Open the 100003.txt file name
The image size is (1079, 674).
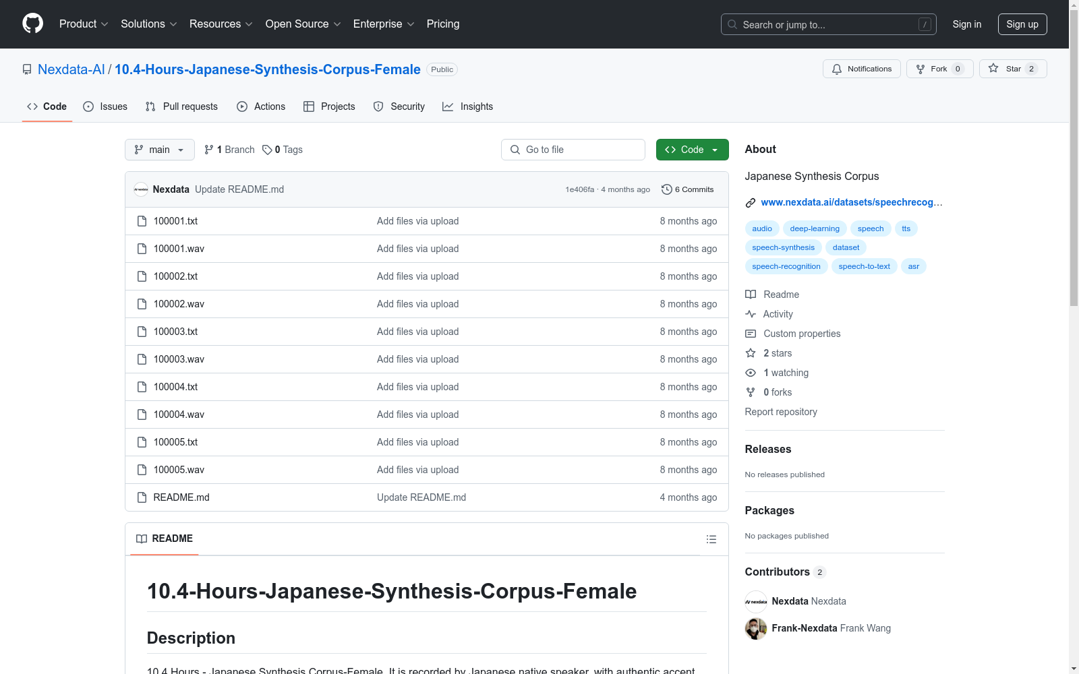175,332
